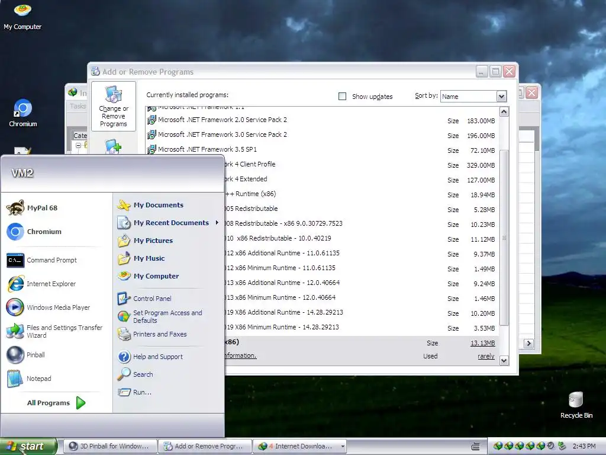Click the rarely used frequency link
Screen dimensions: 606x455
coord(486,356)
